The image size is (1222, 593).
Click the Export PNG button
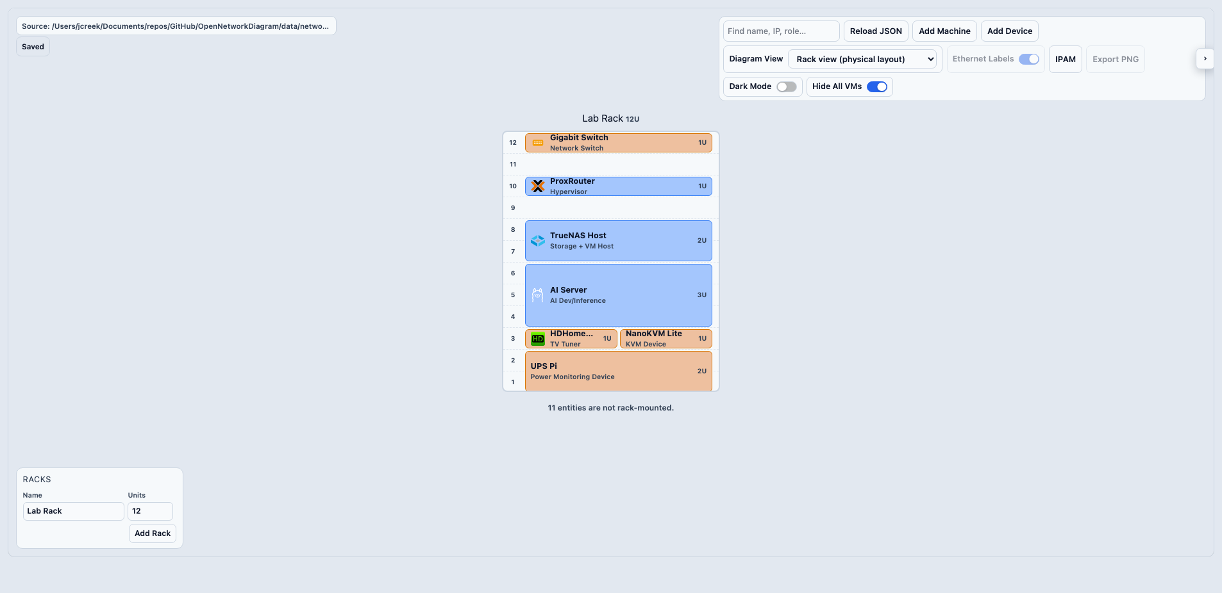pos(1116,59)
